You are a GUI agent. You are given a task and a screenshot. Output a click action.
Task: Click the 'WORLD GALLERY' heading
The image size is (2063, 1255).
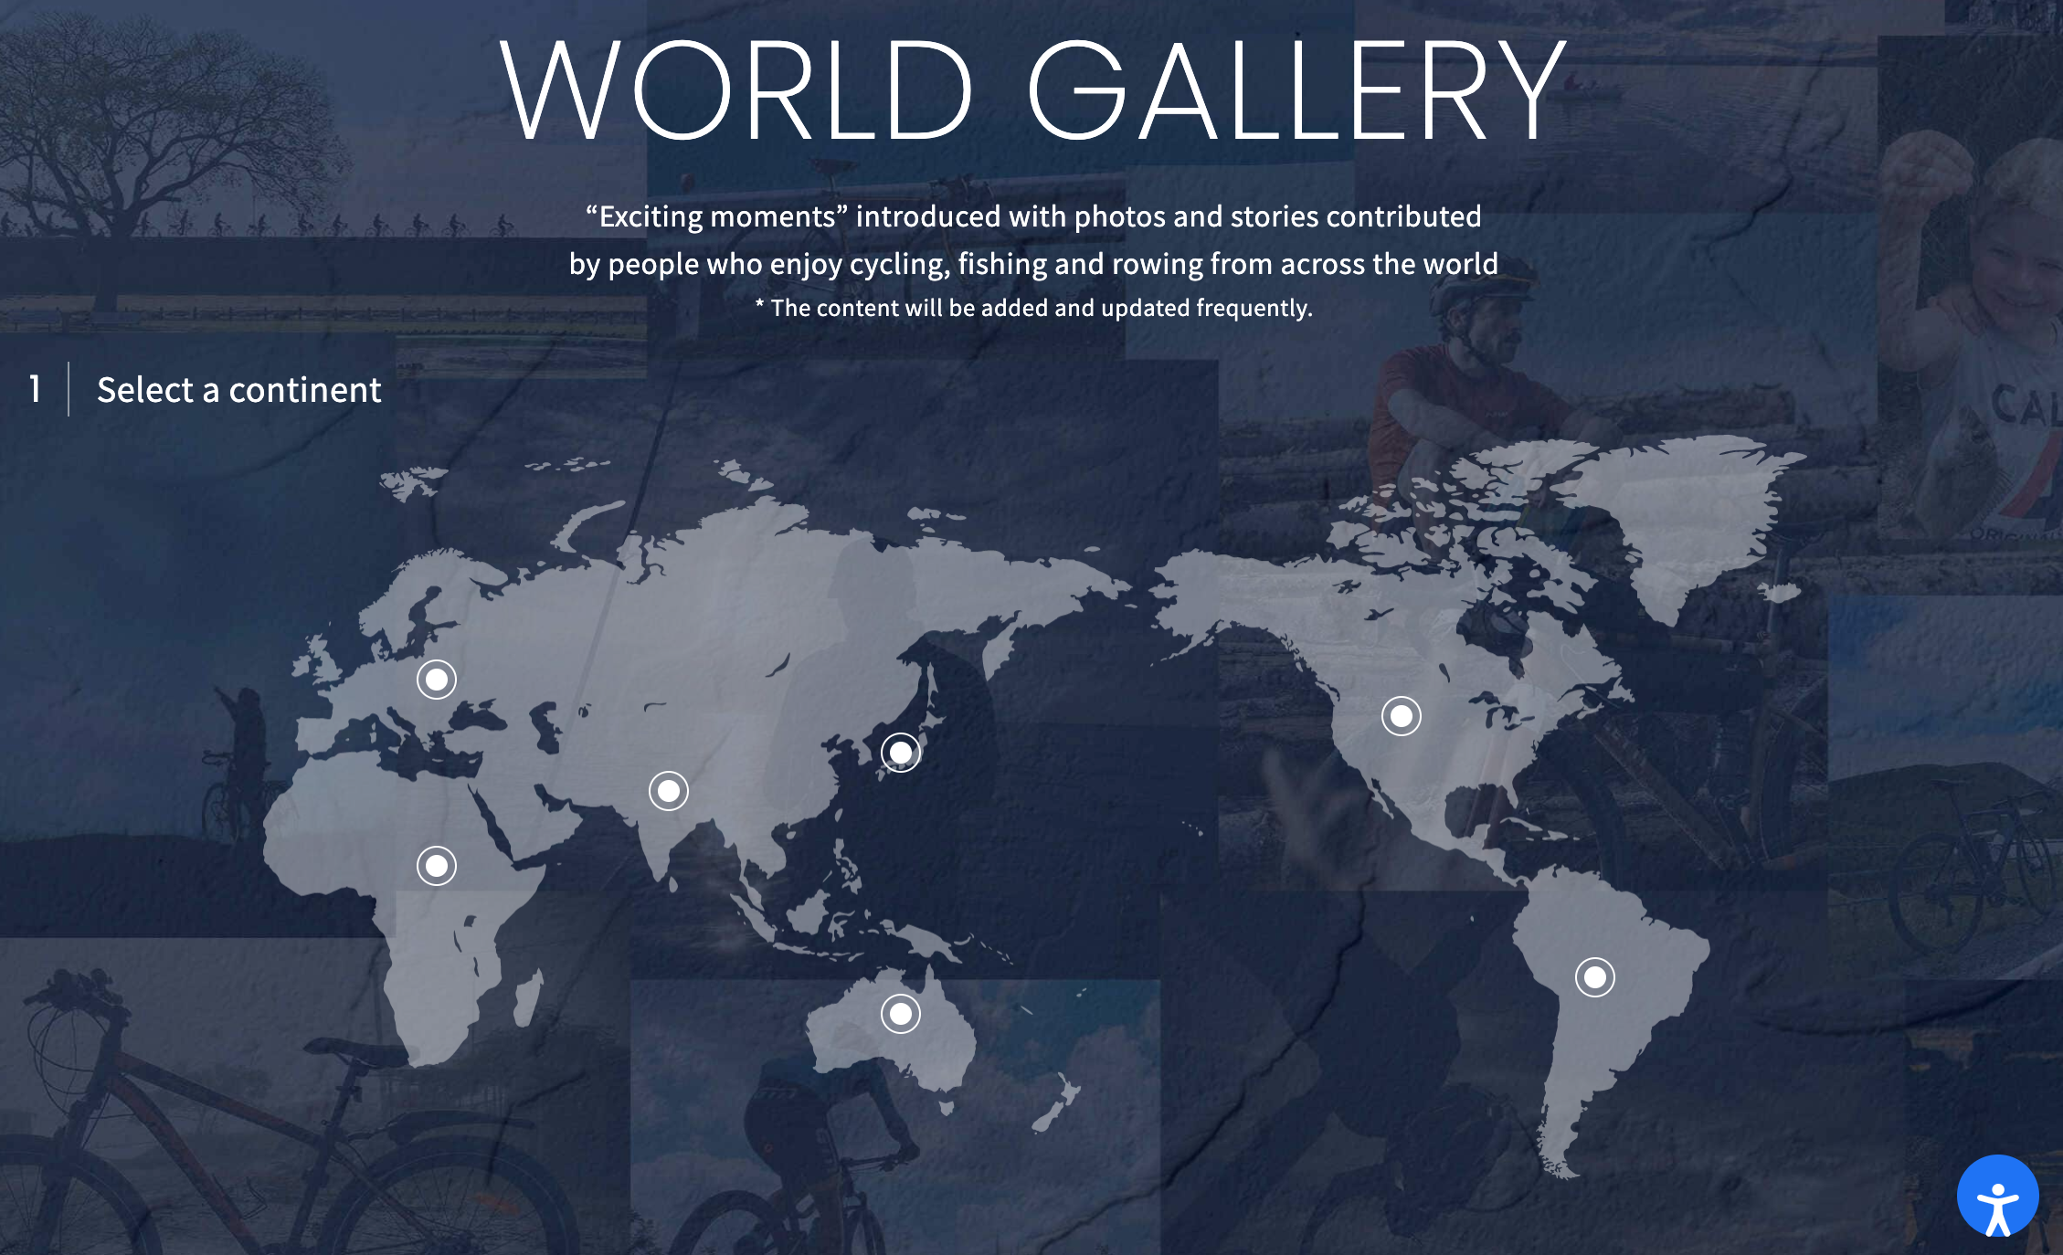[x=1033, y=90]
